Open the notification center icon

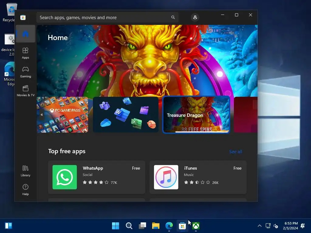pyautogui.click(x=303, y=226)
